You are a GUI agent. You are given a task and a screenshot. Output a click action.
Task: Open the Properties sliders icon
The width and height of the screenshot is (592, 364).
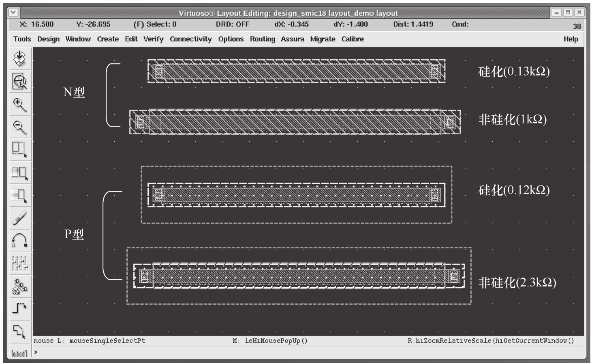click(x=19, y=263)
